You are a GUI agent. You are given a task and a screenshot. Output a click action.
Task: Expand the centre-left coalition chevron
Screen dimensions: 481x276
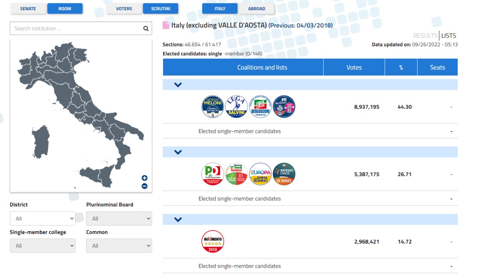pyautogui.click(x=178, y=152)
